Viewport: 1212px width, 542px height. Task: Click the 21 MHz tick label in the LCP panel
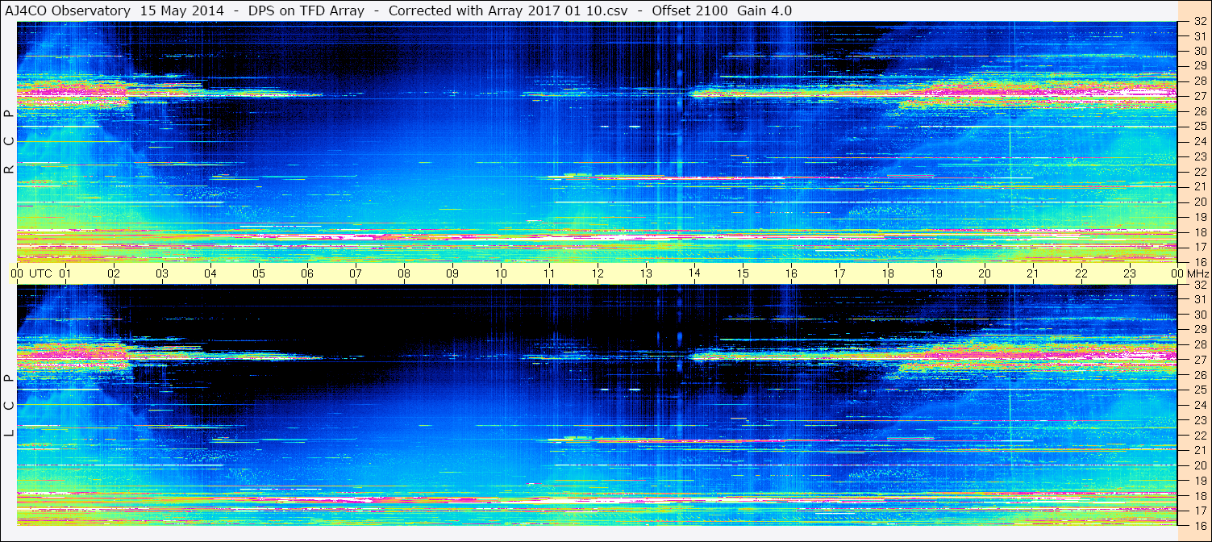[x=1200, y=450]
